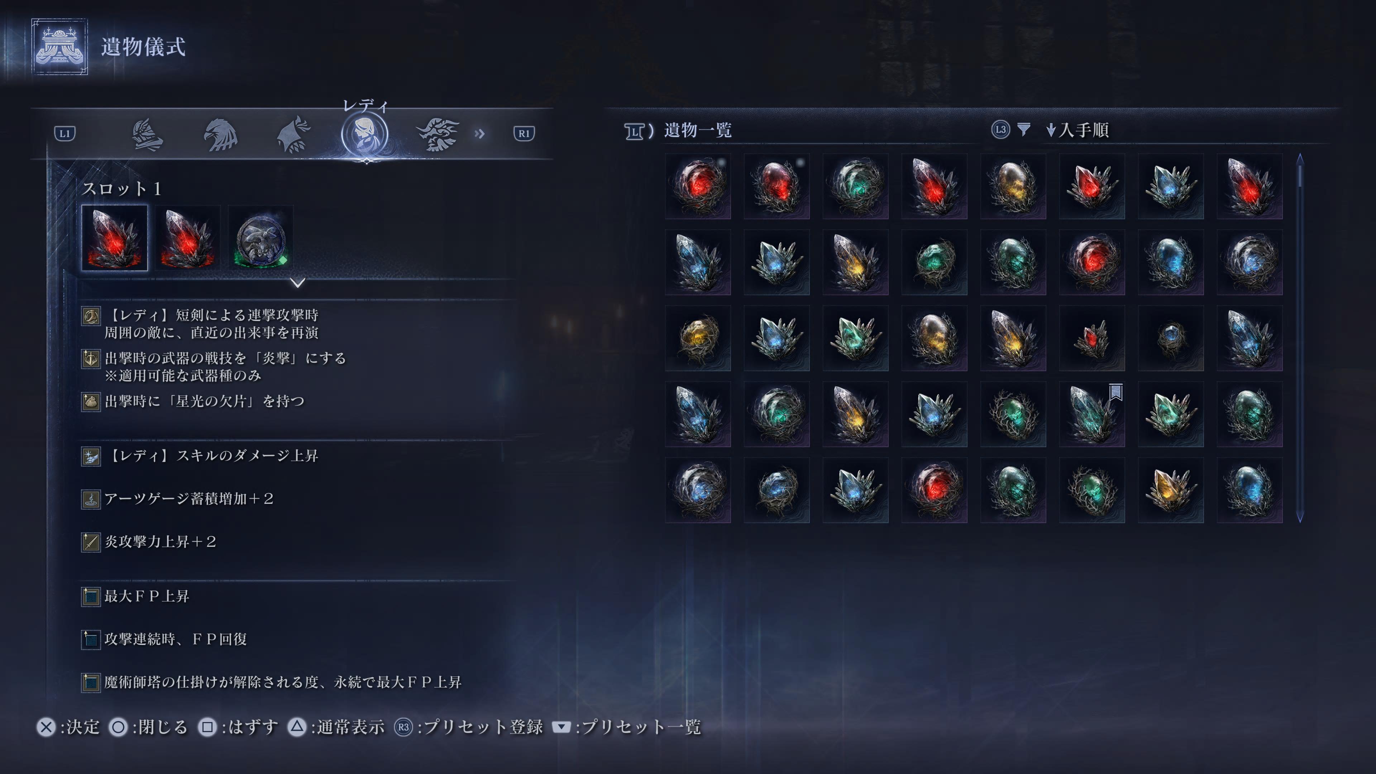Select first red orb relic in list
Image resolution: width=1376 pixels, height=774 pixels.
click(x=698, y=186)
